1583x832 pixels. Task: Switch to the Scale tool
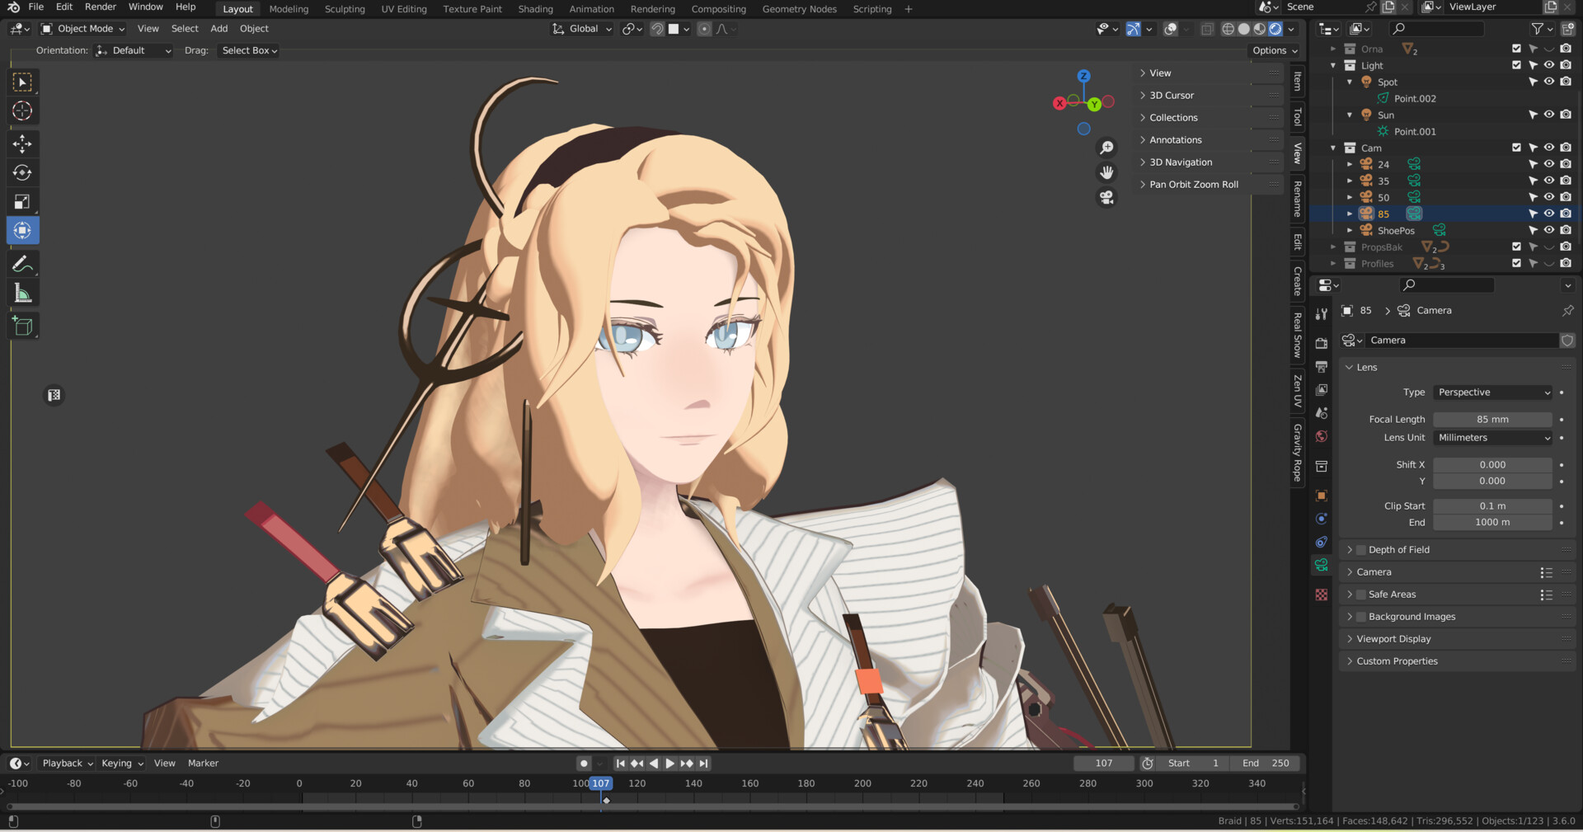pyautogui.click(x=22, y=201)
